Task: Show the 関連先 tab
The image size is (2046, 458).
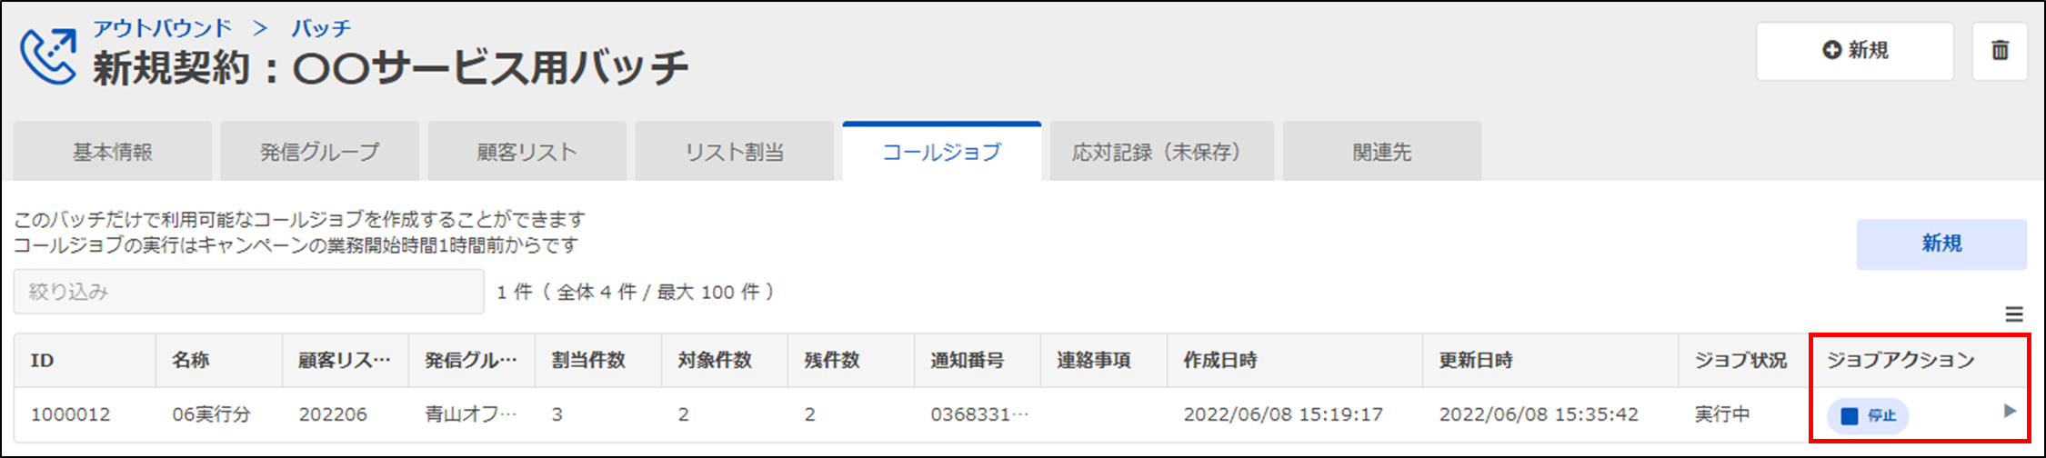Action: 1382,152
